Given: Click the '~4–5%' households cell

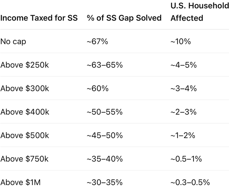Looking at the screenshot, I should click(183, 65).
